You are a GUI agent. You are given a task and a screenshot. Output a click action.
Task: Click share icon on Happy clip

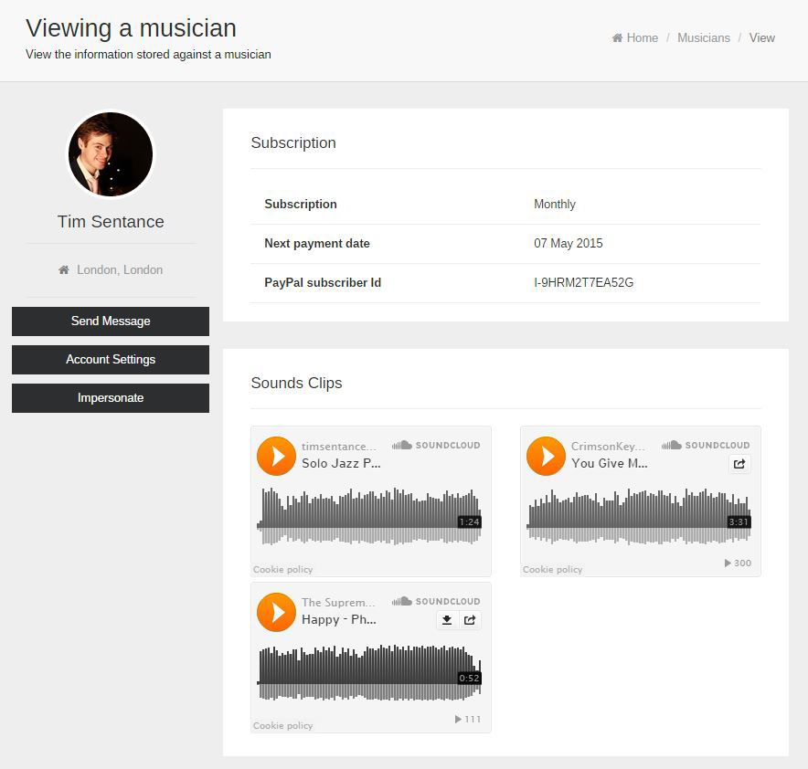470,620
